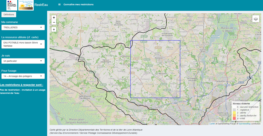This screenshot has width=263, height=136.
Task: Click the Connaître mes restrictions menu title
Action: (78, 5)
